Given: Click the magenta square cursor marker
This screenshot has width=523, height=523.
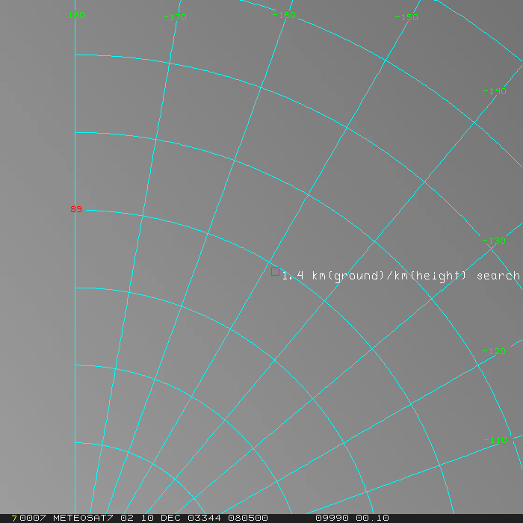Looking at the screenshot, I should pyautogui.click(x=275, y=271).
